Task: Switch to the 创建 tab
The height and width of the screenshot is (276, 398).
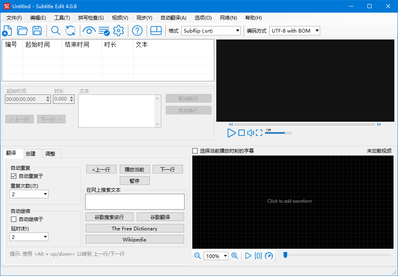Action: tap(31, 153)
